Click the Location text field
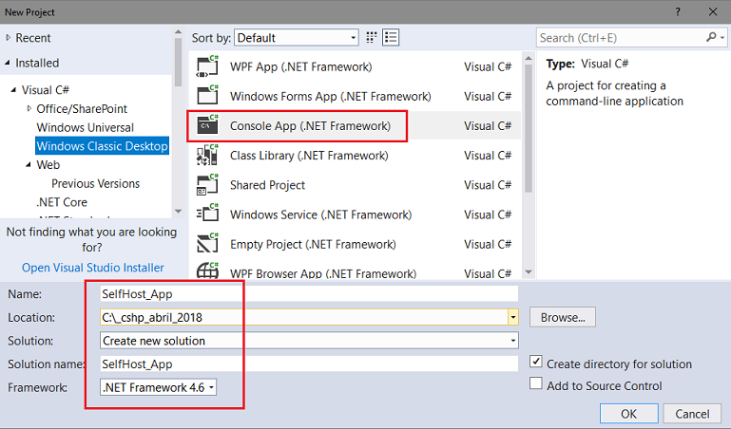This screenshot has height=429, width=731. 303,317
